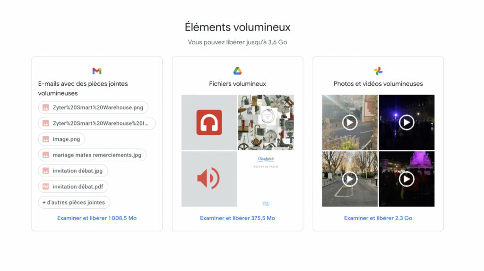
Task: Play the bottom-left tree-lined street video
Action: point(349,179)
